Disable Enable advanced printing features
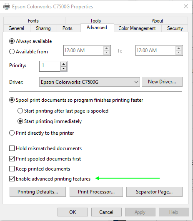Image resolution: width=193 pixels, height=221 pixels. pyautogui.click(x=12, y=179)
